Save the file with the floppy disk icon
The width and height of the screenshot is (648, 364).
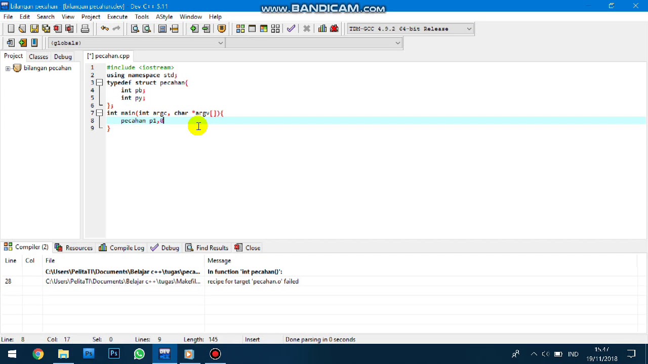(34, 29)
